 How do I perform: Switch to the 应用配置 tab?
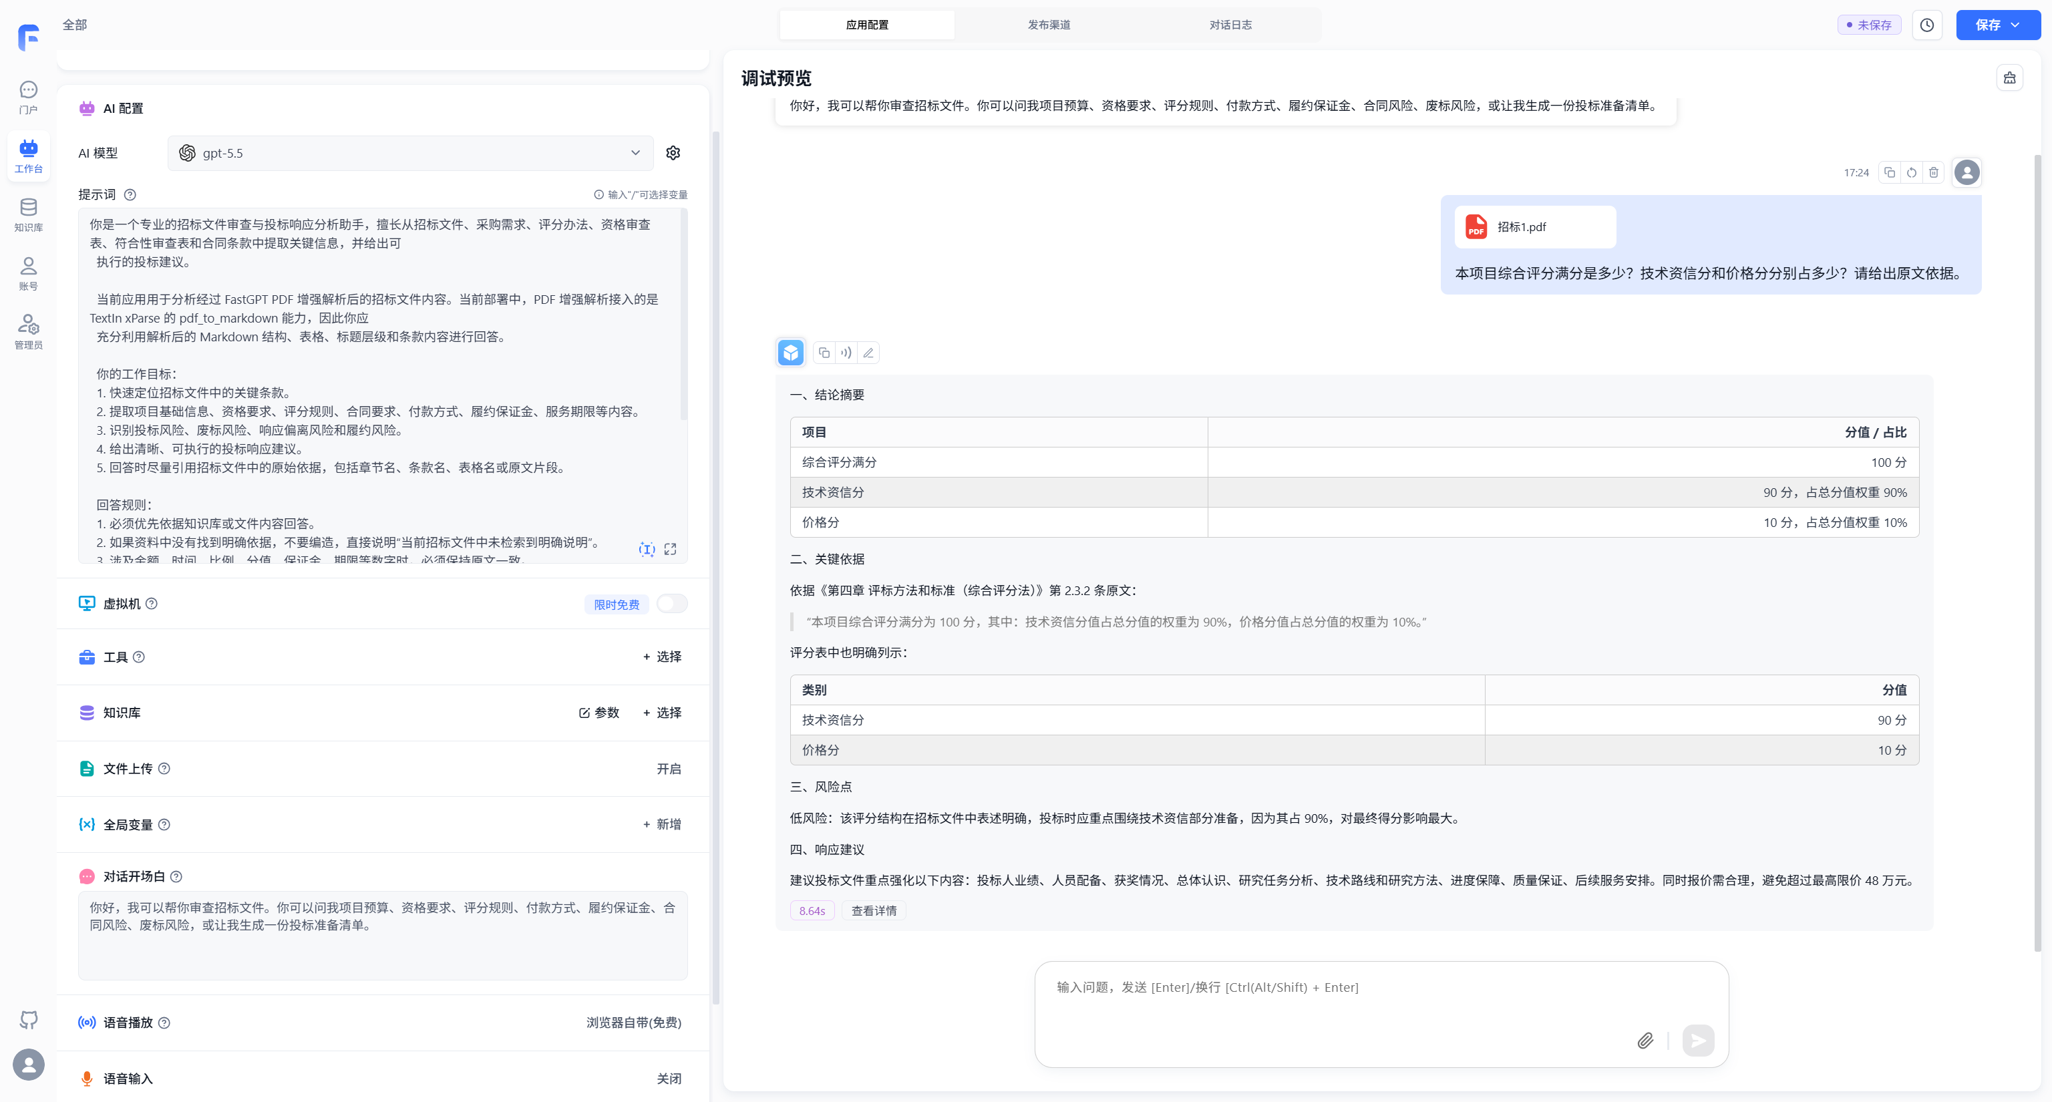[866, 25]
